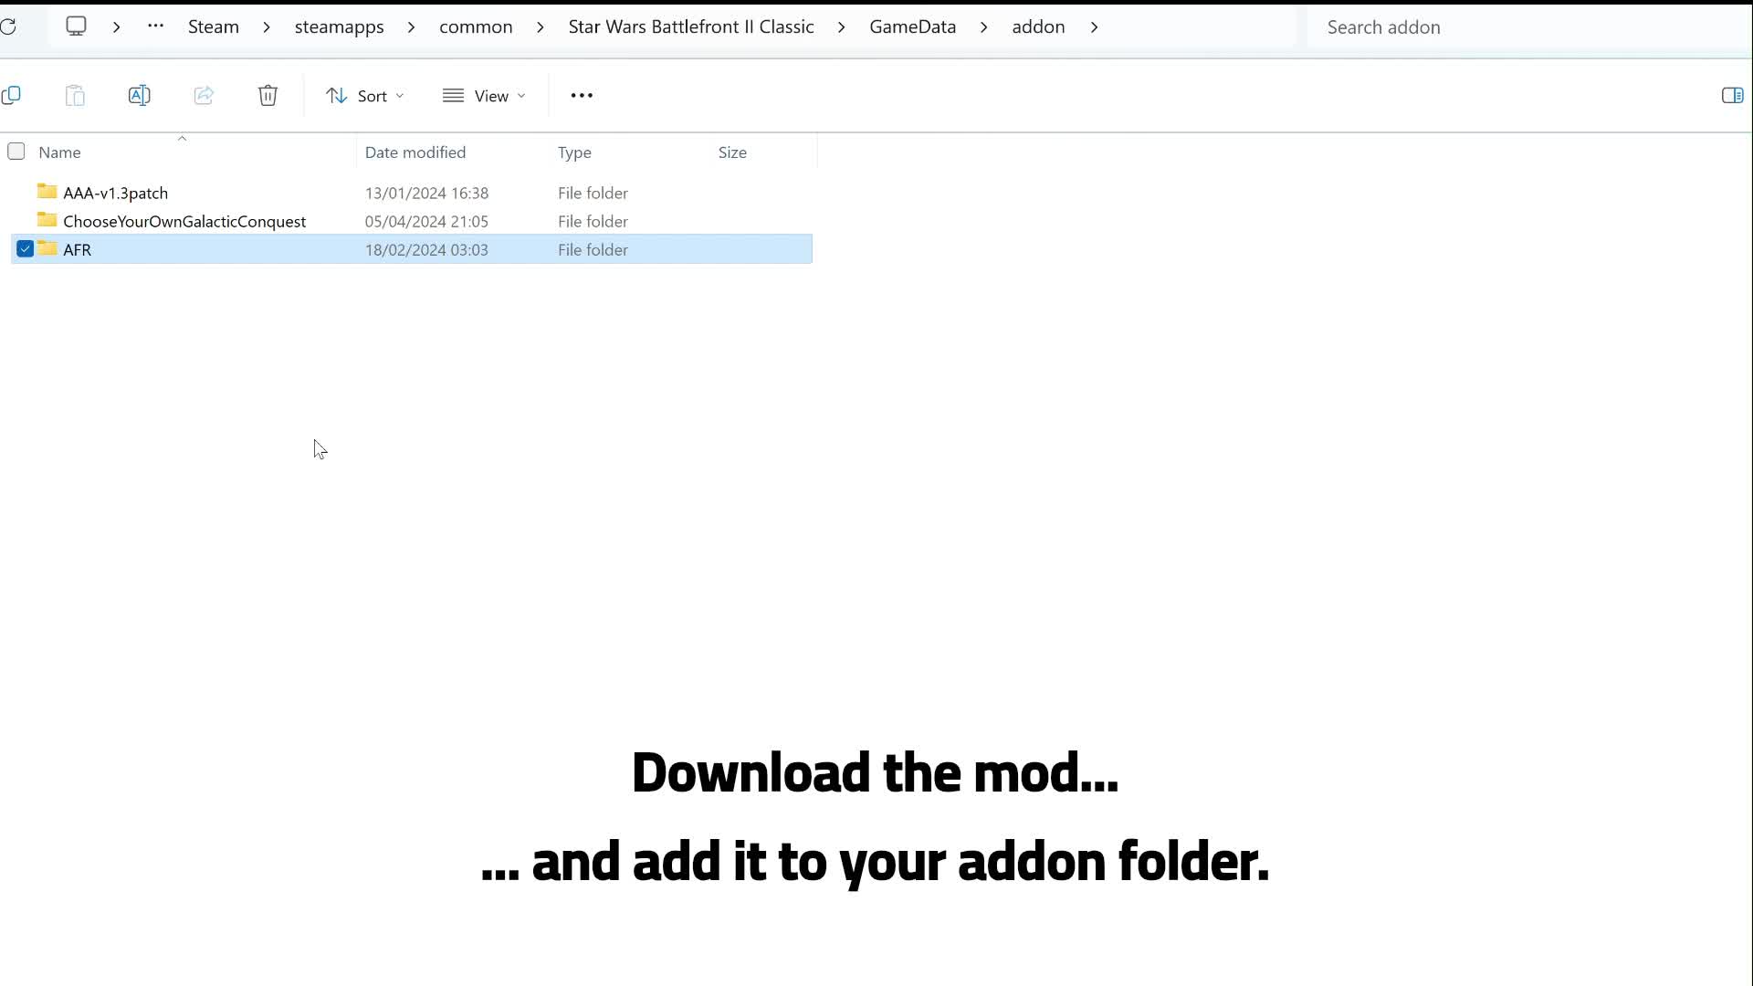Select the Rename icon
Viewport: 1753px width, 986px height.
tap(140, 95)
